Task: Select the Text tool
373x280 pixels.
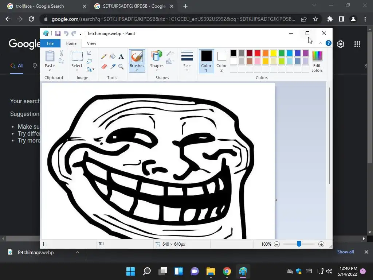Action: point(121,57)
